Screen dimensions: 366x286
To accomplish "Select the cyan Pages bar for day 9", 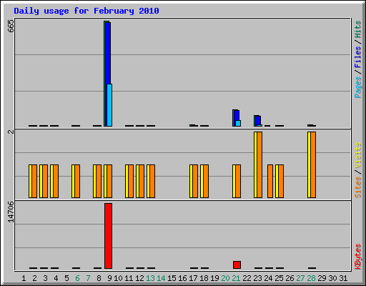I will (109, 105).
